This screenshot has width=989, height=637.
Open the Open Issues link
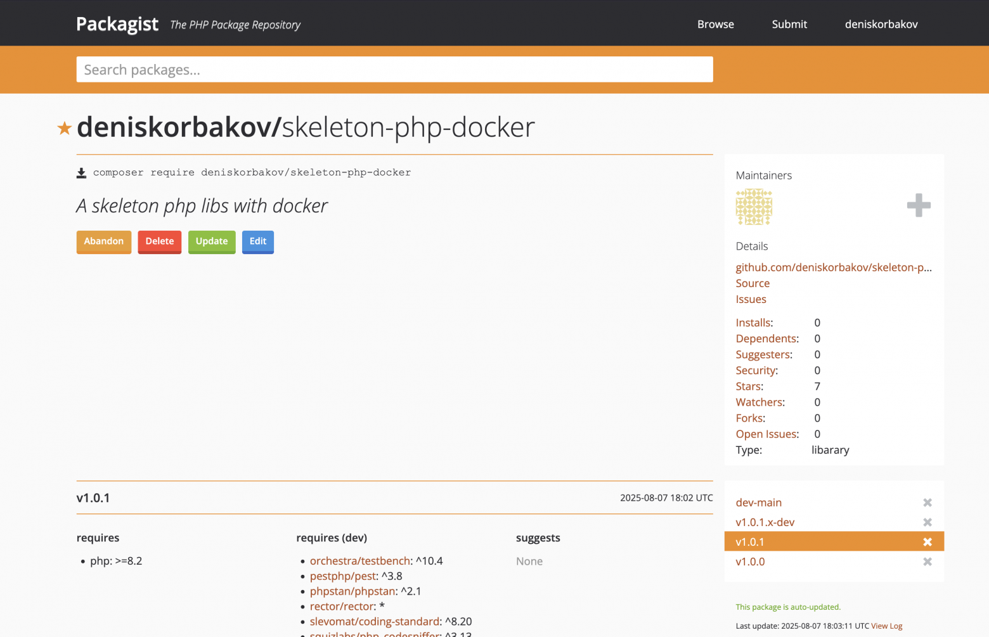pos(767,434)
